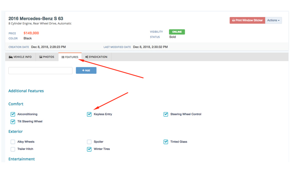Screen dimensions: 290x173
Task: Uncheck the Tinted Glass checkbox
Action: pyautogui.click(x=166, y=142)
